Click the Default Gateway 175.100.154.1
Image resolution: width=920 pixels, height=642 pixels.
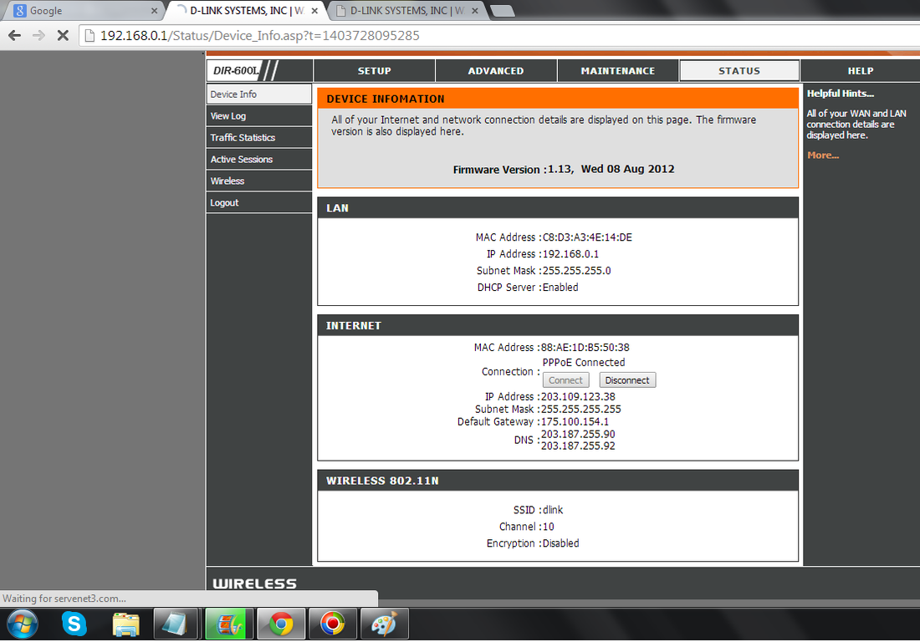575,421
